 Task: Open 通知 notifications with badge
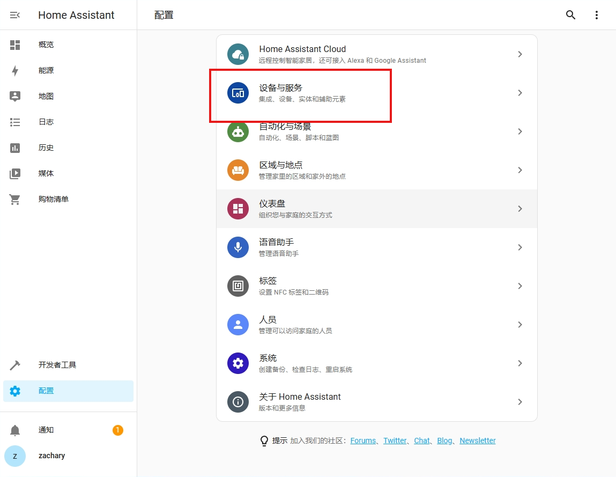46,430
